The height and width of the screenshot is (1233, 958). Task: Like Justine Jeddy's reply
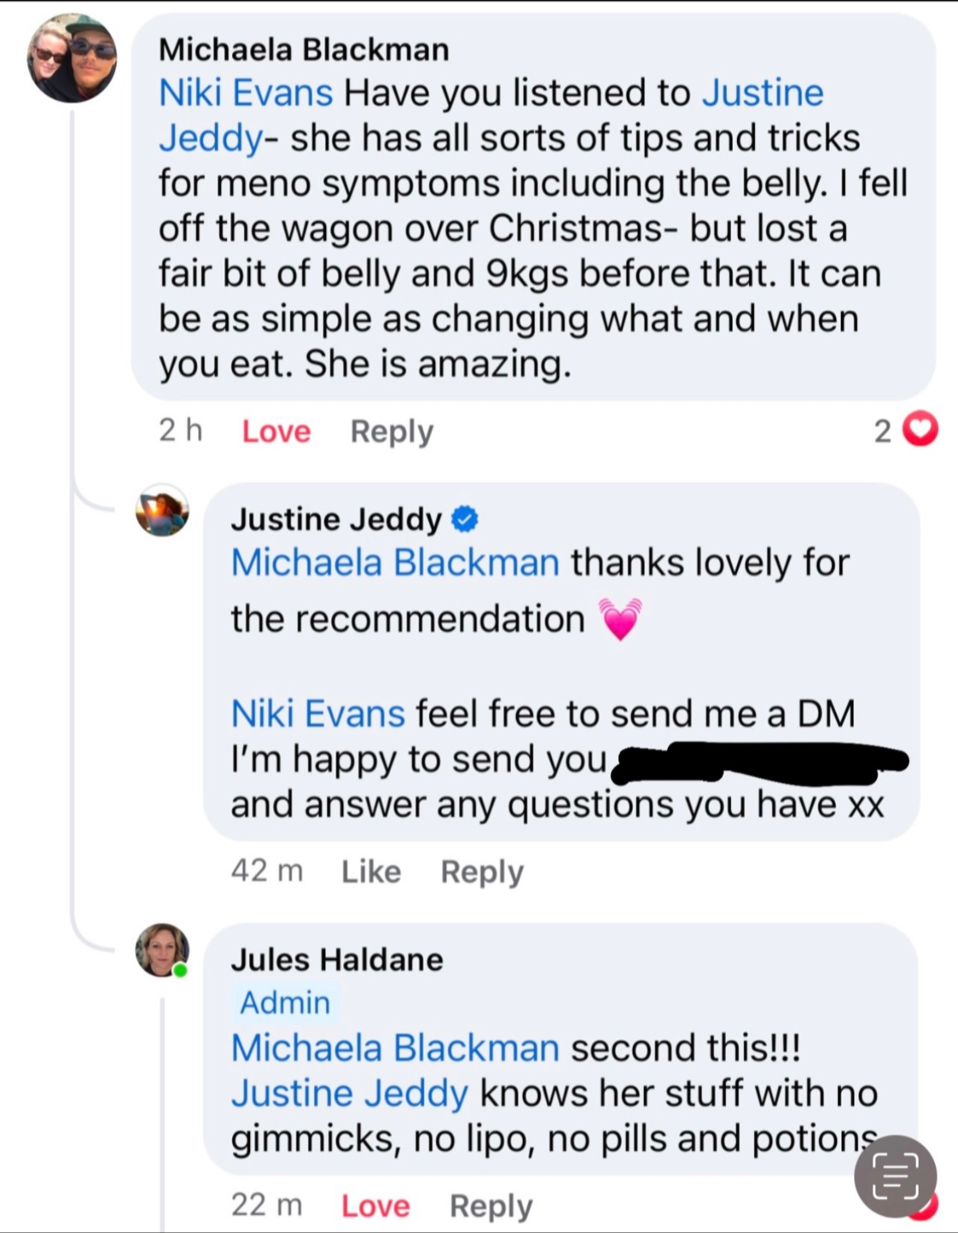(371, 871)
